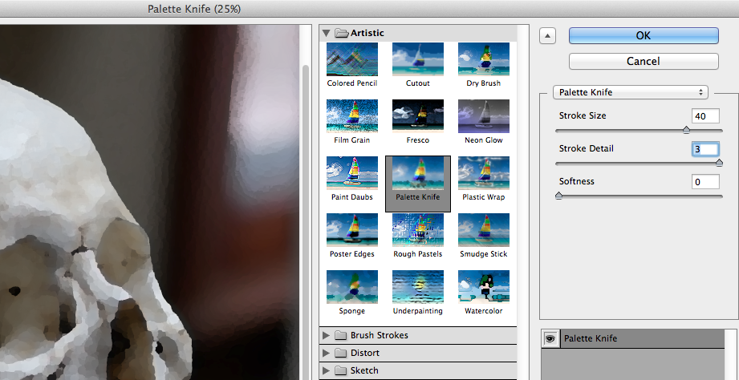
Task: Apply the Fresco filter thumbnail
Action: 417,116
